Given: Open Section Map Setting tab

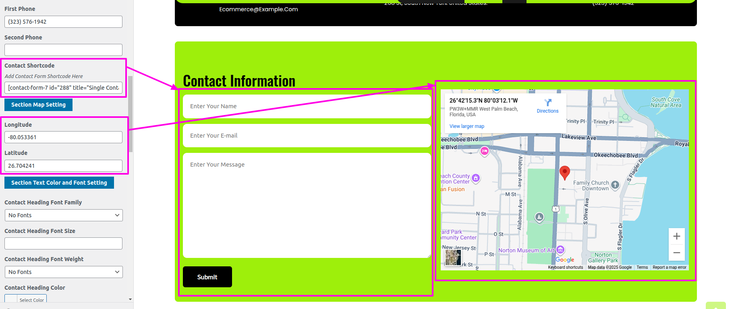Looking at the screenshot, I should coord(38,105).
